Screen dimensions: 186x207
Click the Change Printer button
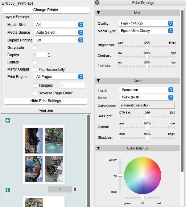pos(46,10)
